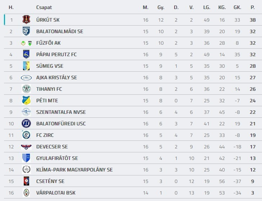Click the Várpalotai BSK crest
Screen dimensions: 262x201
(x=26, y=193)
